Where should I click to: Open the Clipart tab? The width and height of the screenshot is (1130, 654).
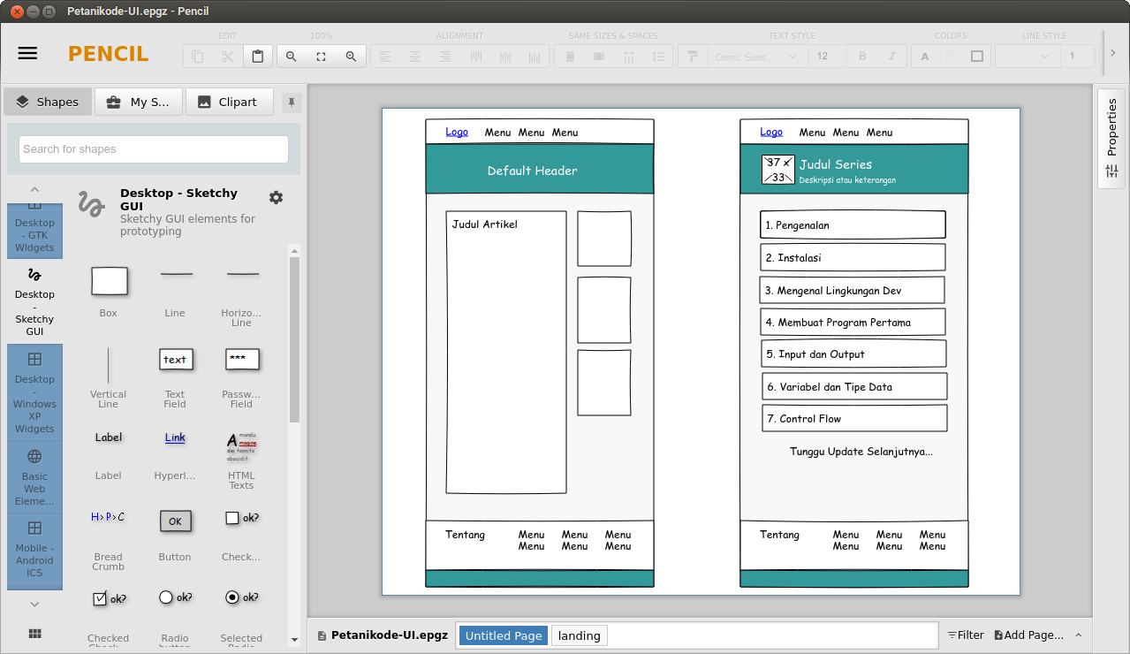(227, 102)
